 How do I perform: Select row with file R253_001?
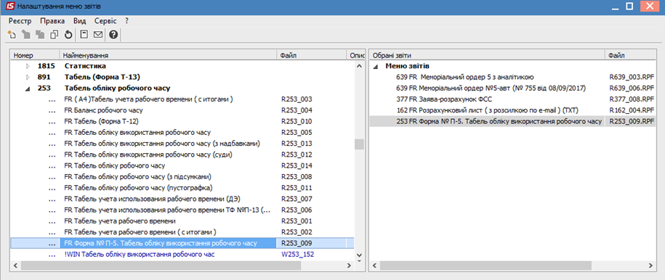[x=182, y=221]
